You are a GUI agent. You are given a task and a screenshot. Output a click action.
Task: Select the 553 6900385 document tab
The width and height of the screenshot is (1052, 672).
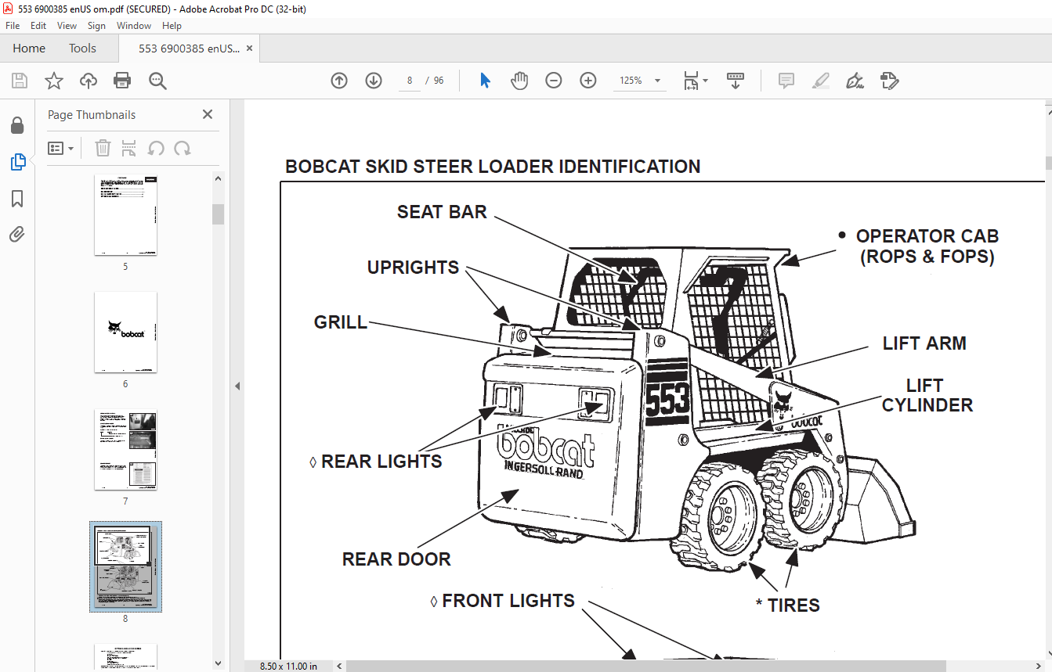(189, 49)
